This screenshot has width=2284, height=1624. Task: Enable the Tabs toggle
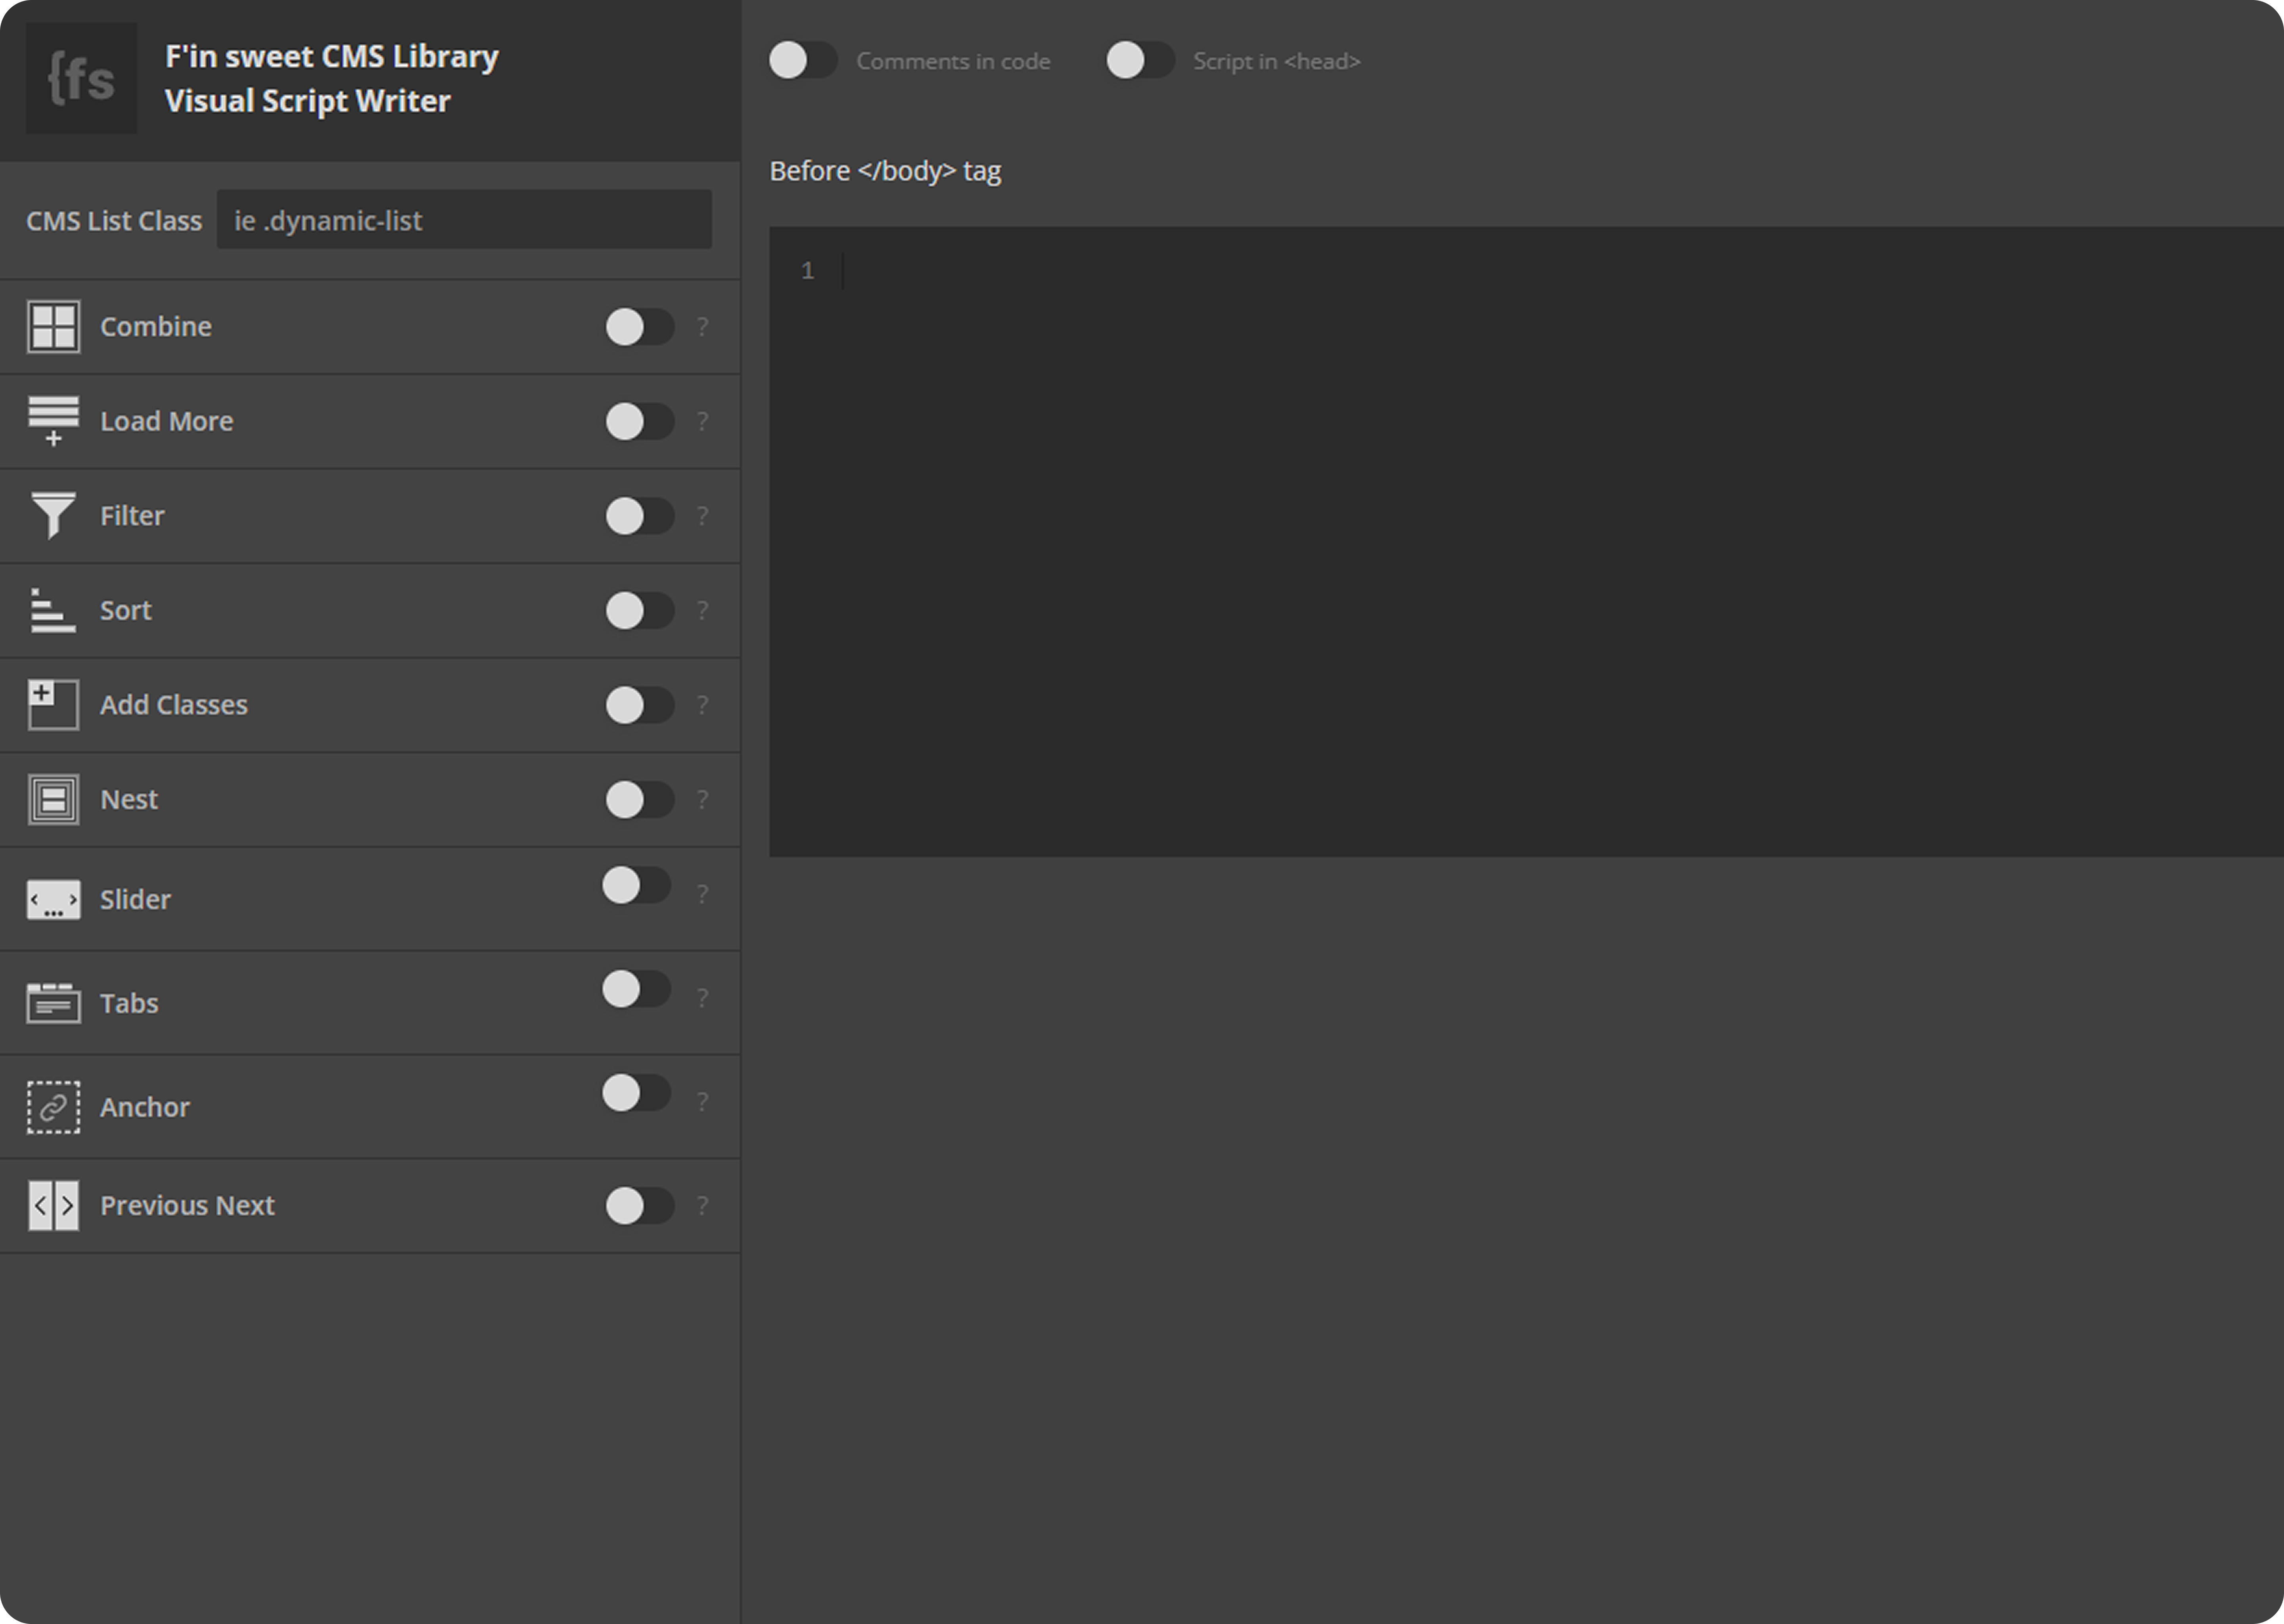point(636,989)
